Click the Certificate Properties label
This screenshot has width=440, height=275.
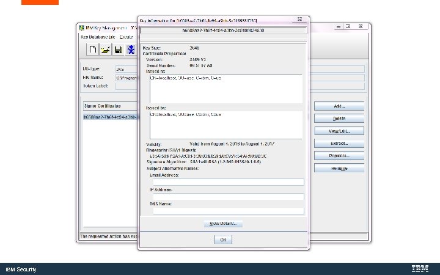[x=164, y=54]
